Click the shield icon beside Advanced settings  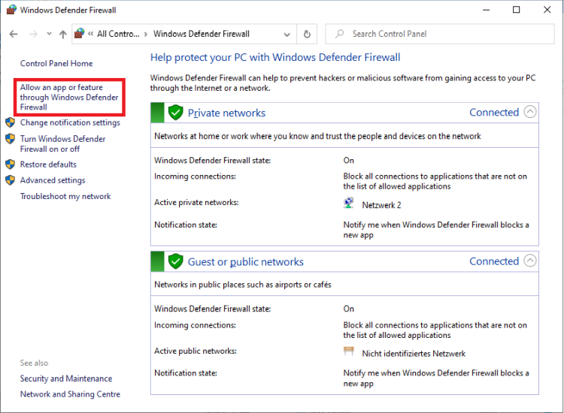10,180
